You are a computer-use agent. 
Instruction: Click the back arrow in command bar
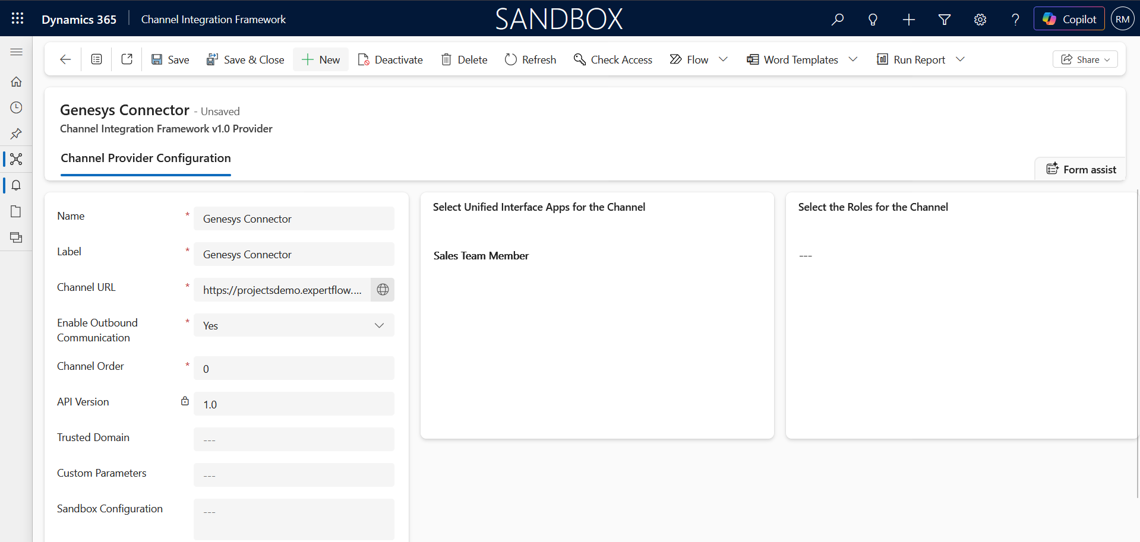tap(65, 59)
